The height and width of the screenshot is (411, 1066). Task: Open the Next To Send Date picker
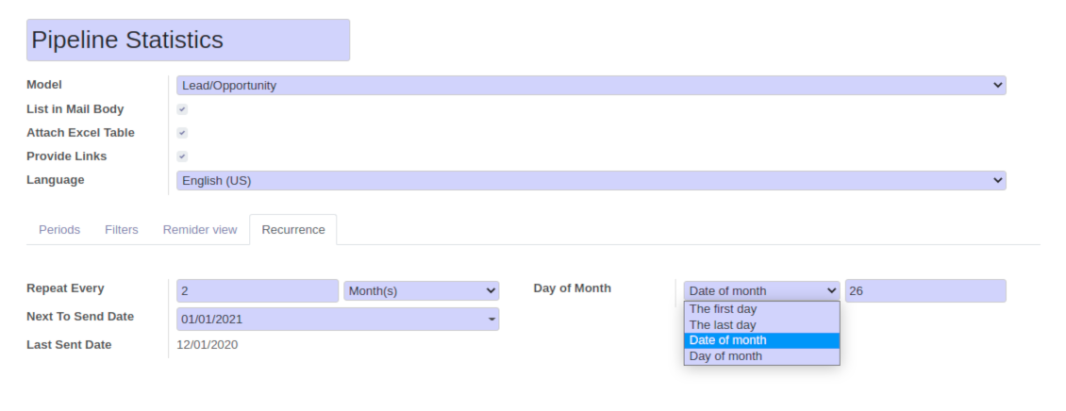click(338, 320)
